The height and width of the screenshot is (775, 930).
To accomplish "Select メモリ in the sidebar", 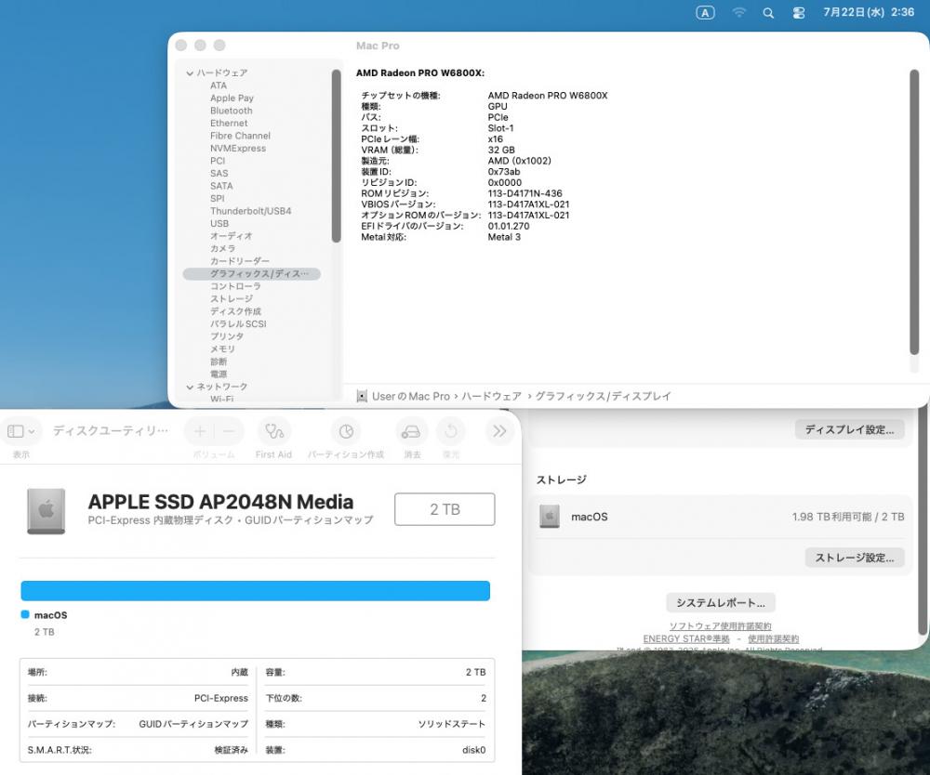I will 222,349.
